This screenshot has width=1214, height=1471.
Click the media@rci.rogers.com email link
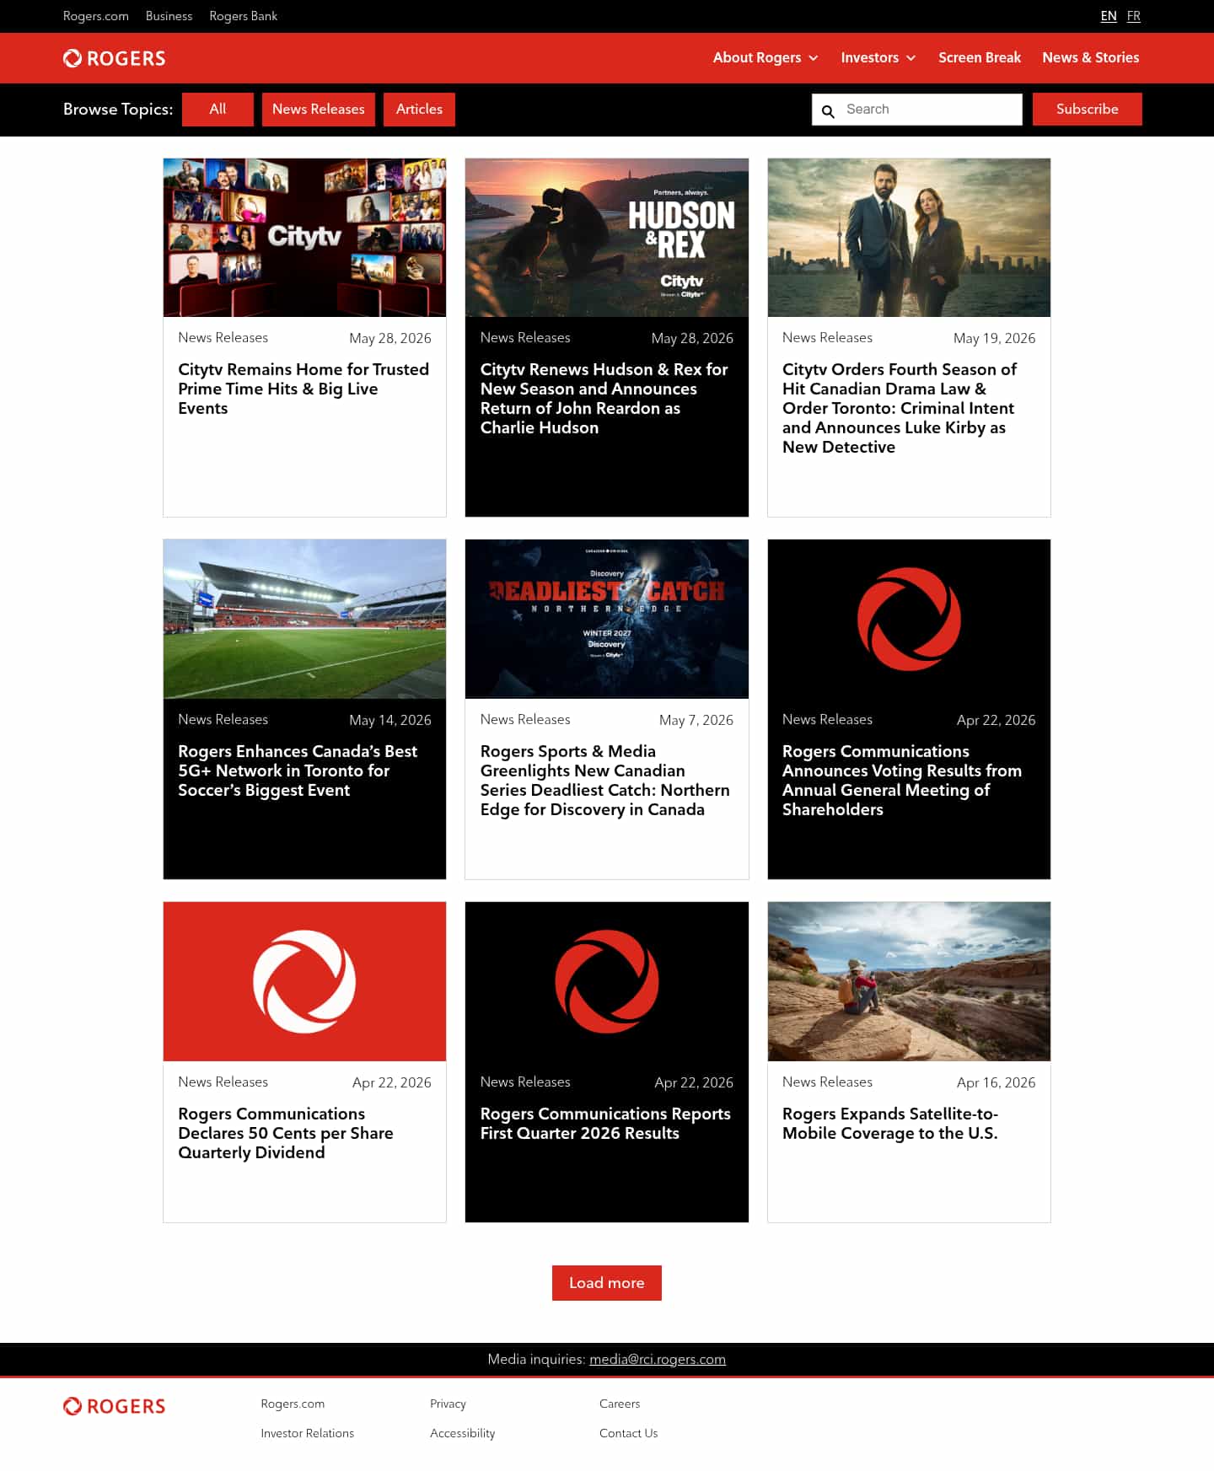(658, 1359)
